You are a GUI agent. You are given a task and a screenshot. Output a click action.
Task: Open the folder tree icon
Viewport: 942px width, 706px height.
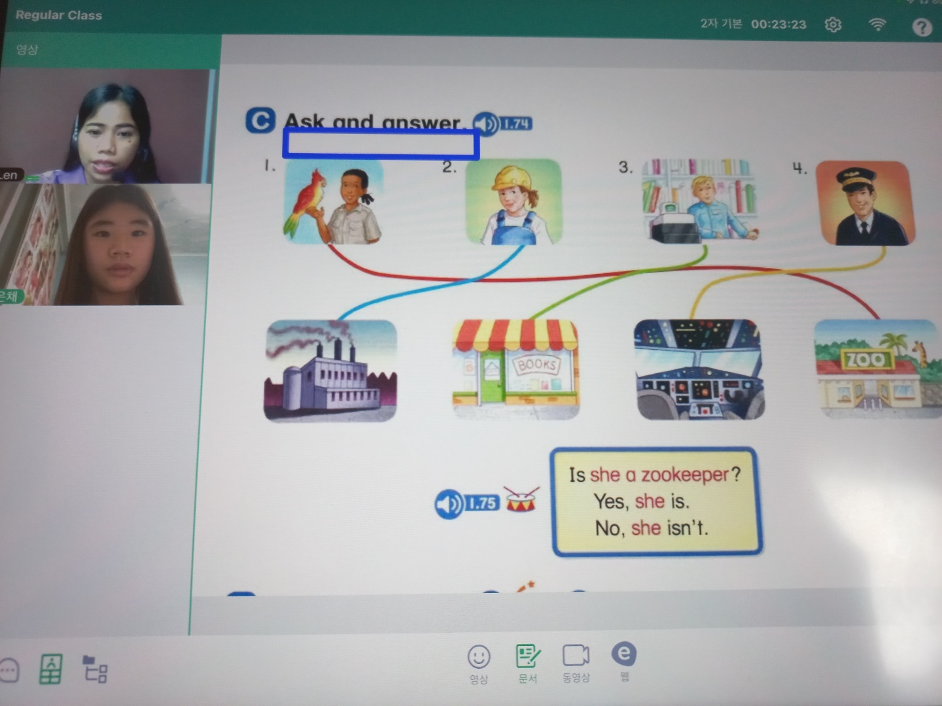95,669
